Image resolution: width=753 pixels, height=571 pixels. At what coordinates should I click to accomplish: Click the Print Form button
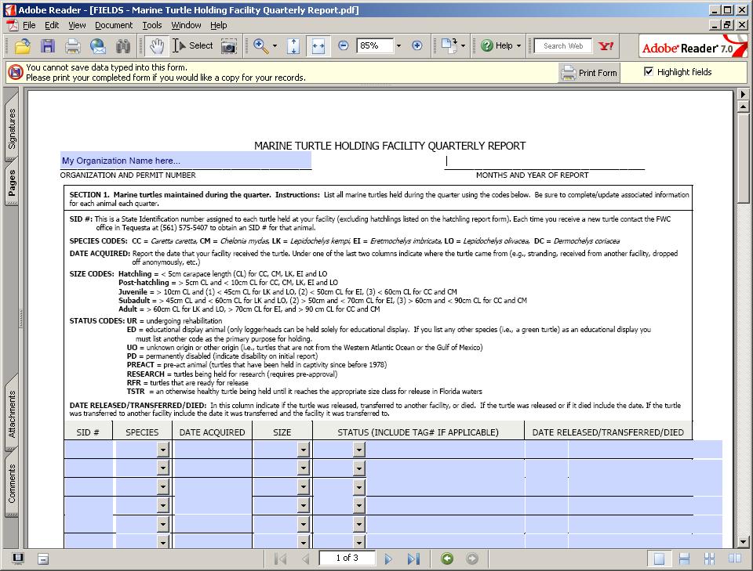point(589,73)
